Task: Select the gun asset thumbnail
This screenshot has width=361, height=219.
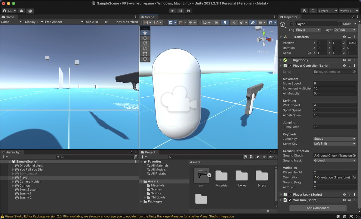Action: tap(201, 176)
